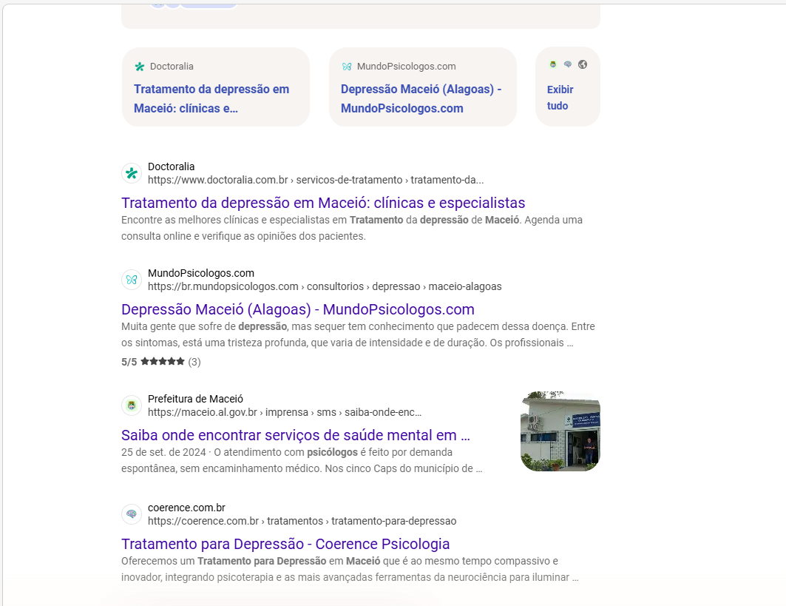Click snippet dated 25 de set. de 2024

click(302, 460)
